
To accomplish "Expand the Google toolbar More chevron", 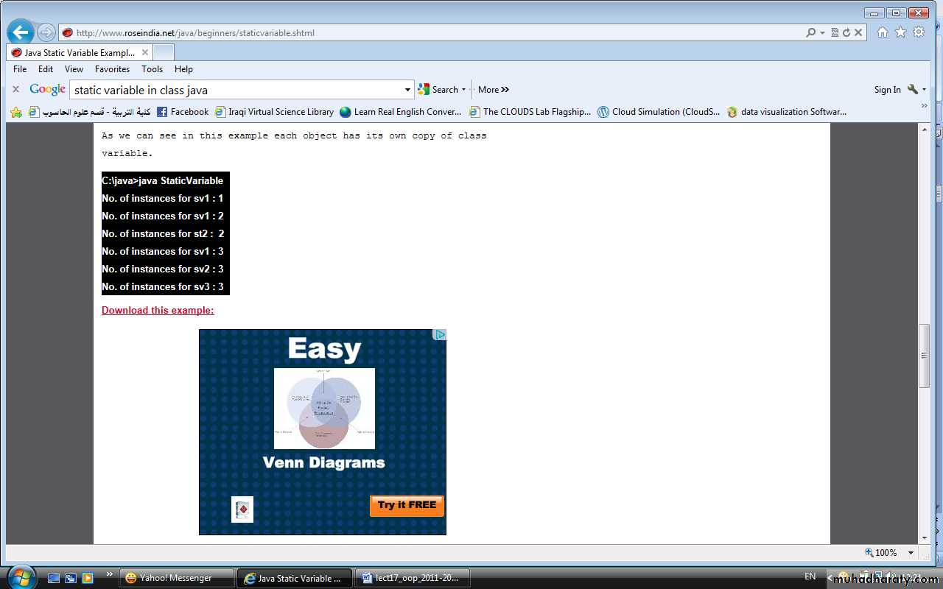I will point(494,90).
